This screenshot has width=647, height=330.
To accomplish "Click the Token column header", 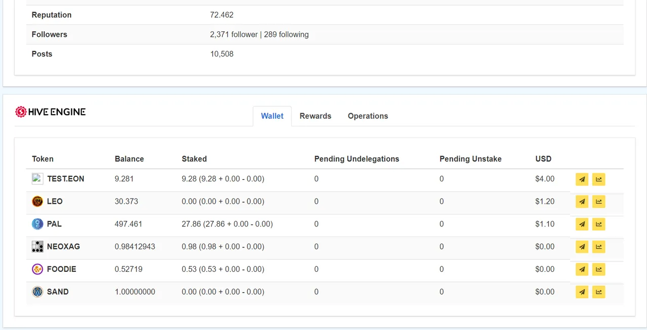I will [42, 159].
